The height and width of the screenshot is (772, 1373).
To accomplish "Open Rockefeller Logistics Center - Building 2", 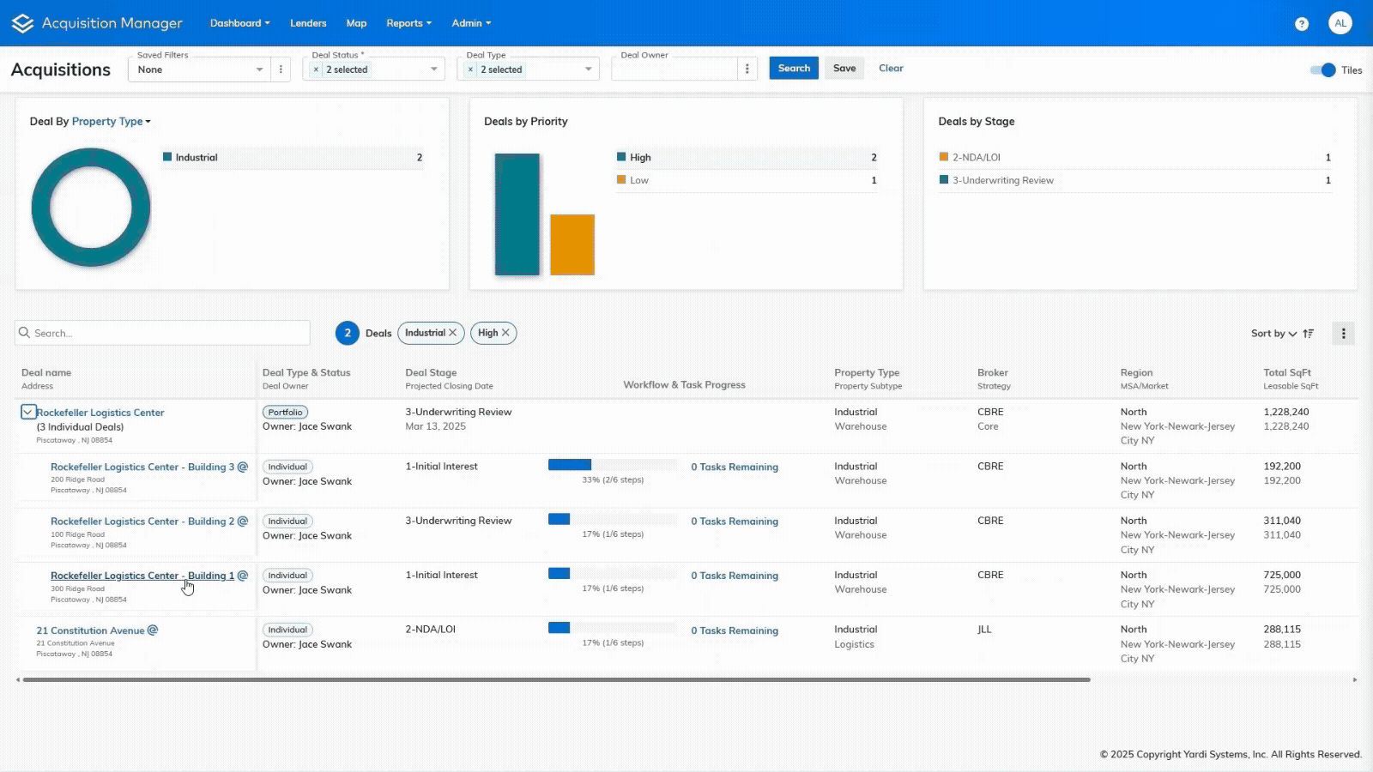I will pos(142,522).
